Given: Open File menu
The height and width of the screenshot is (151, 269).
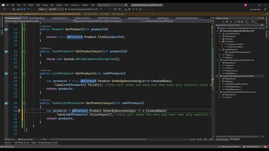Looking at the screenshot, I should click(x=8, y=5).
